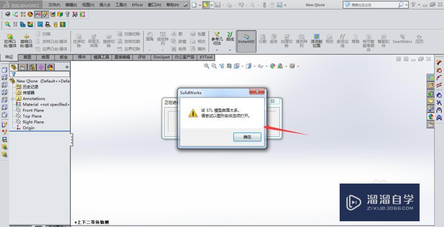Close the SolidWorks warning dialog
Screen dimensions: 444x227
click(257, 91)
